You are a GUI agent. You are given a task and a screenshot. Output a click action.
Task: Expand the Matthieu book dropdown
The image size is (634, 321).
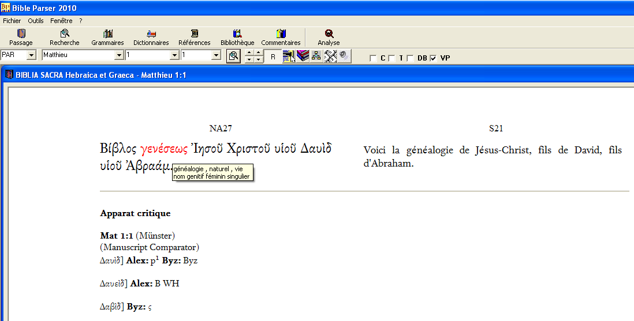tap(119, 55)
